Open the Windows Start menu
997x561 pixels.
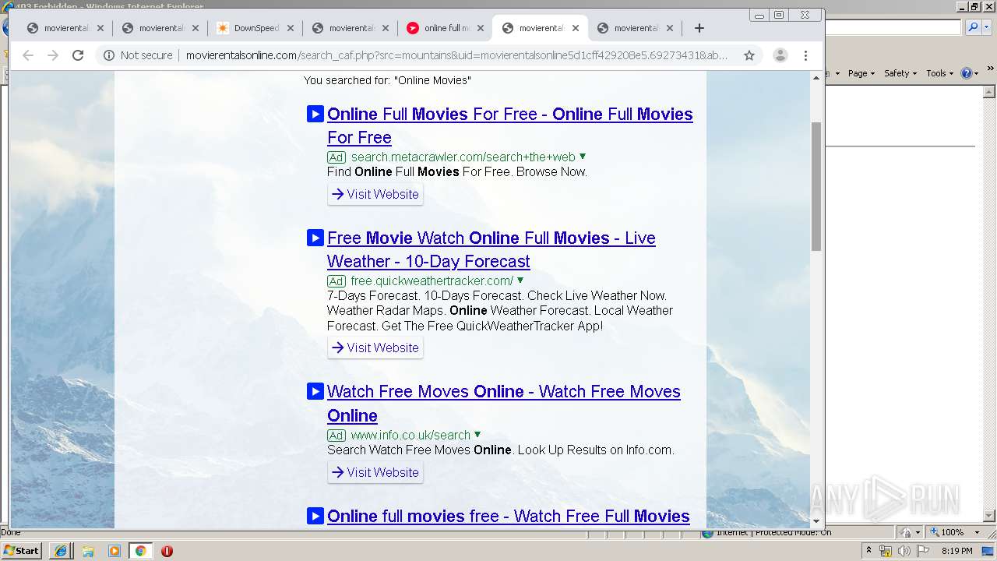point(22,550)
